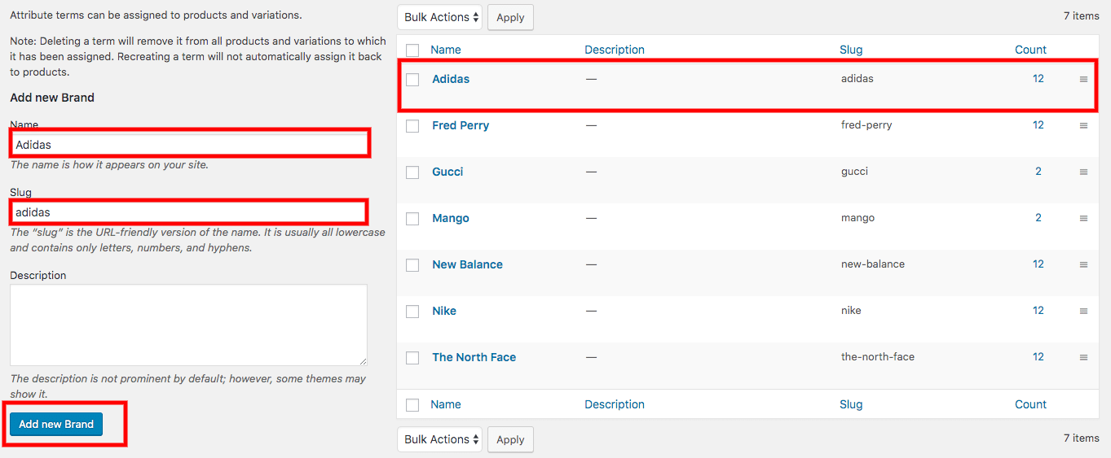Image resolution: width=1111 pixels, height=458 pixels.
Task: Open the Mango product count 2
Action: pyautogui.click(x=1038, y=218)
